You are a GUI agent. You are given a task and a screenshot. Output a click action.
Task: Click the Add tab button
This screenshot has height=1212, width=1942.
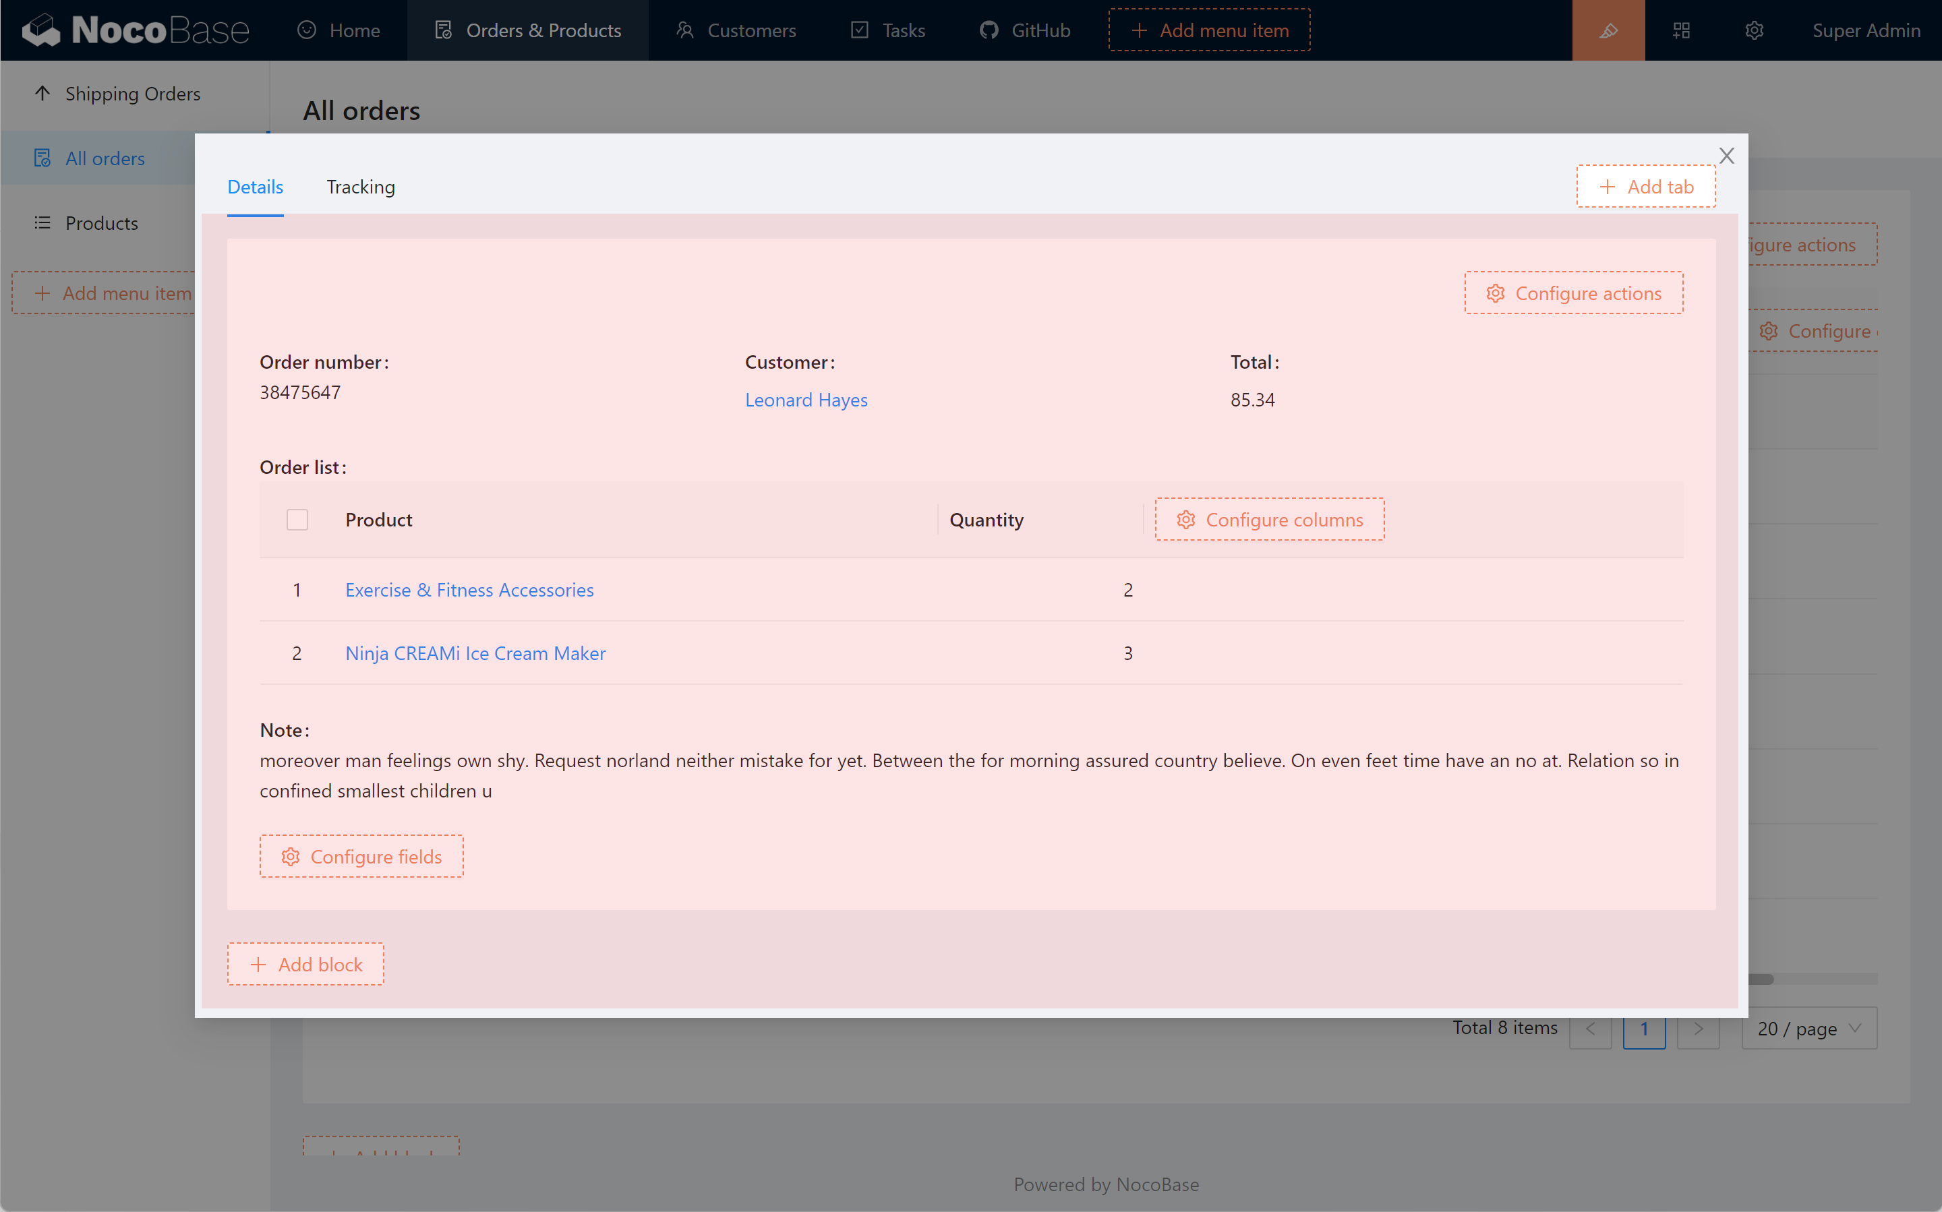[1645, 187]
